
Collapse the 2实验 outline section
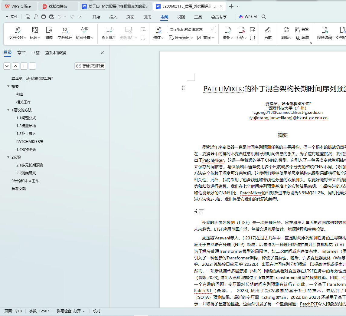8,157
